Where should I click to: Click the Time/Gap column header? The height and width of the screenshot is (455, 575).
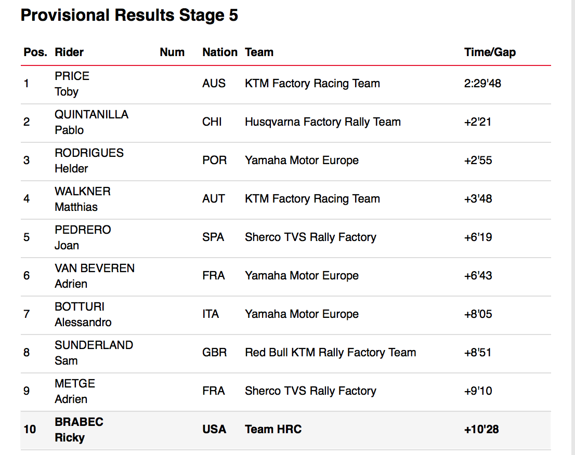490,52
